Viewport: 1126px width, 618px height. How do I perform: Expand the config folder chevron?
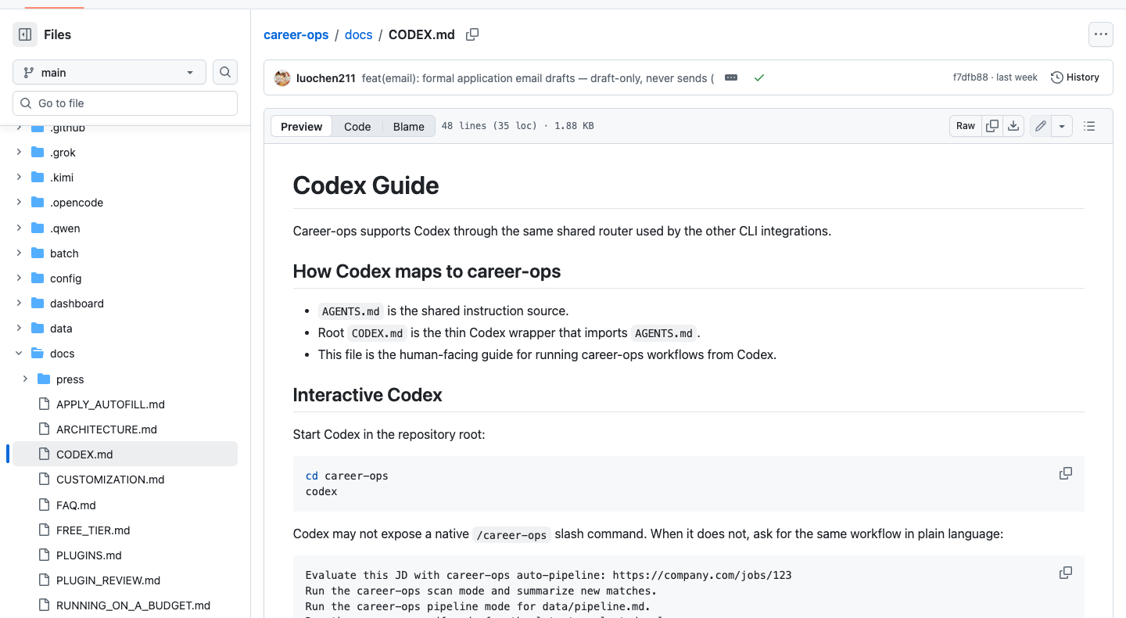(19, 278)
